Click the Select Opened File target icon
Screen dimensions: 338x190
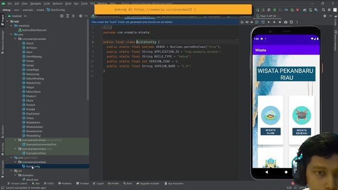tap(62, 16)
